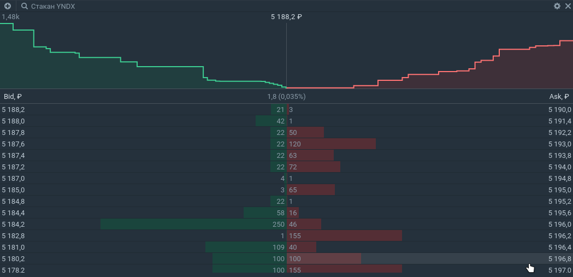Click ask volume 63 bar at 5 193,8

click(310, 156)
